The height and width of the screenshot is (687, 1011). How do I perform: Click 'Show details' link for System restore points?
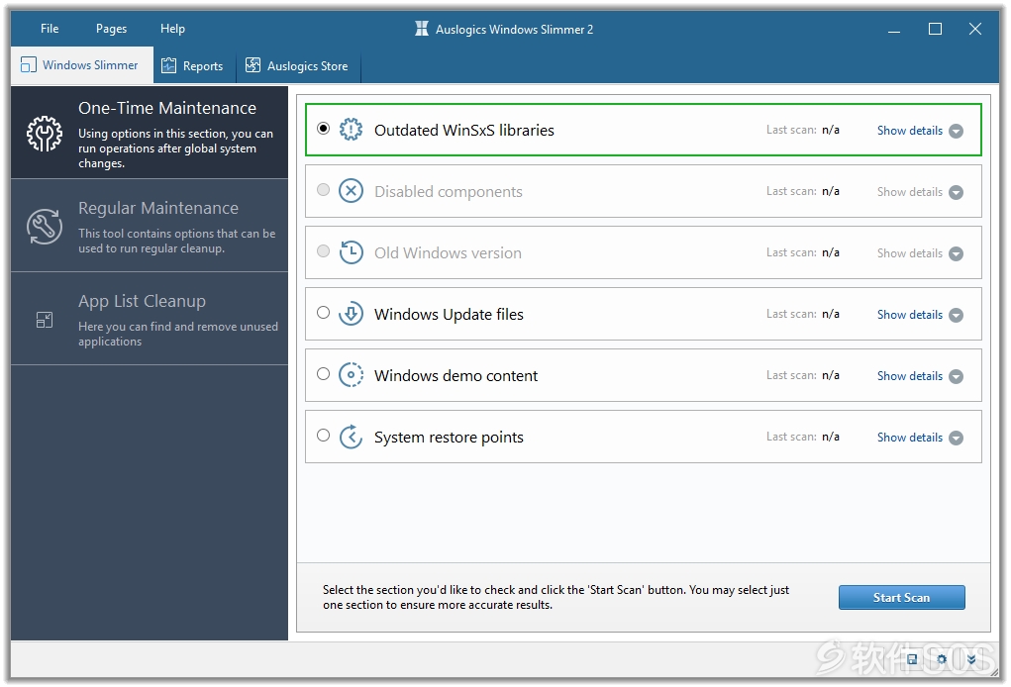click(x=910, y=437)
